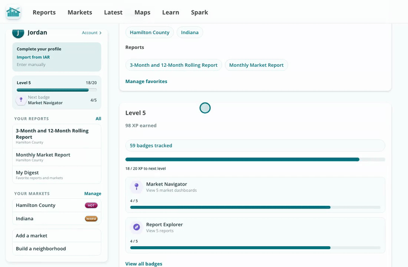408x267 pixels.
Task: Click the Complete your profile heading
Action: click(x=39, y=49)
